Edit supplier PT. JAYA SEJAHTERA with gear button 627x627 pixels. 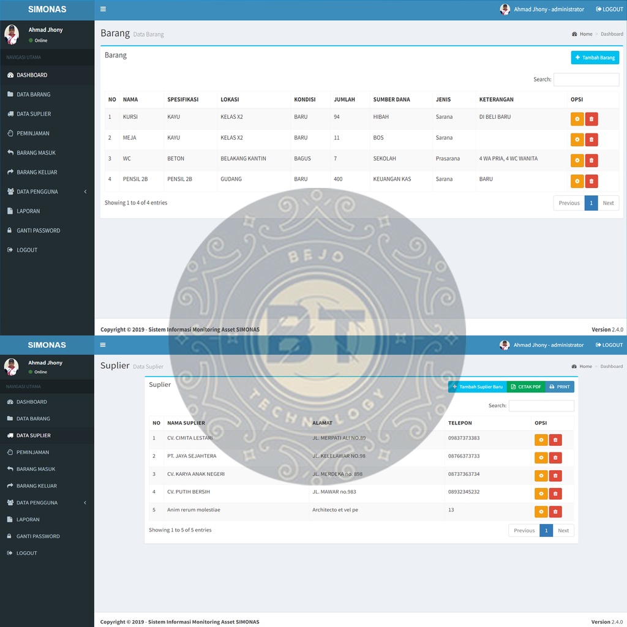pos(541,457)
